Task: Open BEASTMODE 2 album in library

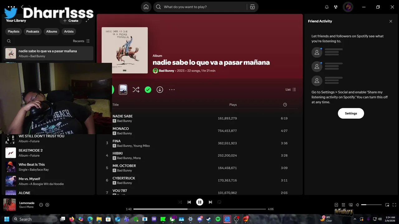Action: (x=48, y=153)
